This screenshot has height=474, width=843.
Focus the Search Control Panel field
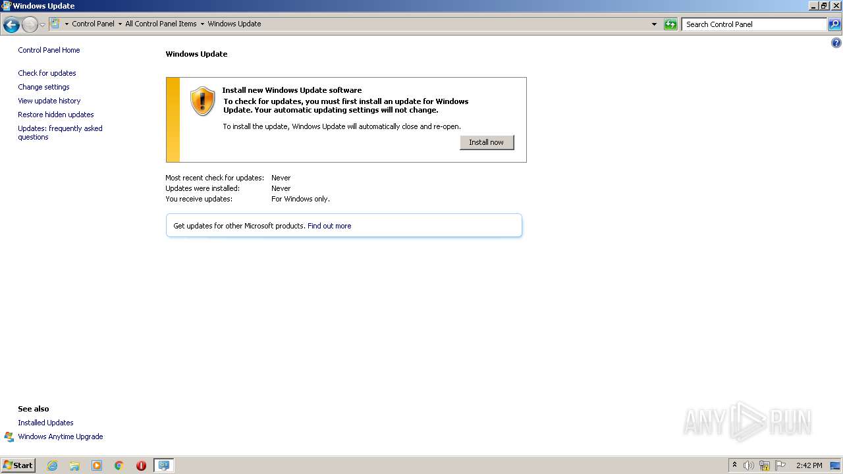click(754, 24)
